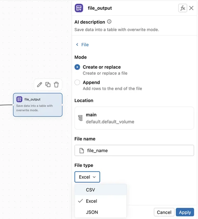The image size is (198, 219).
Task: Delete the node with the trash icon
Action: coord(57,84)
